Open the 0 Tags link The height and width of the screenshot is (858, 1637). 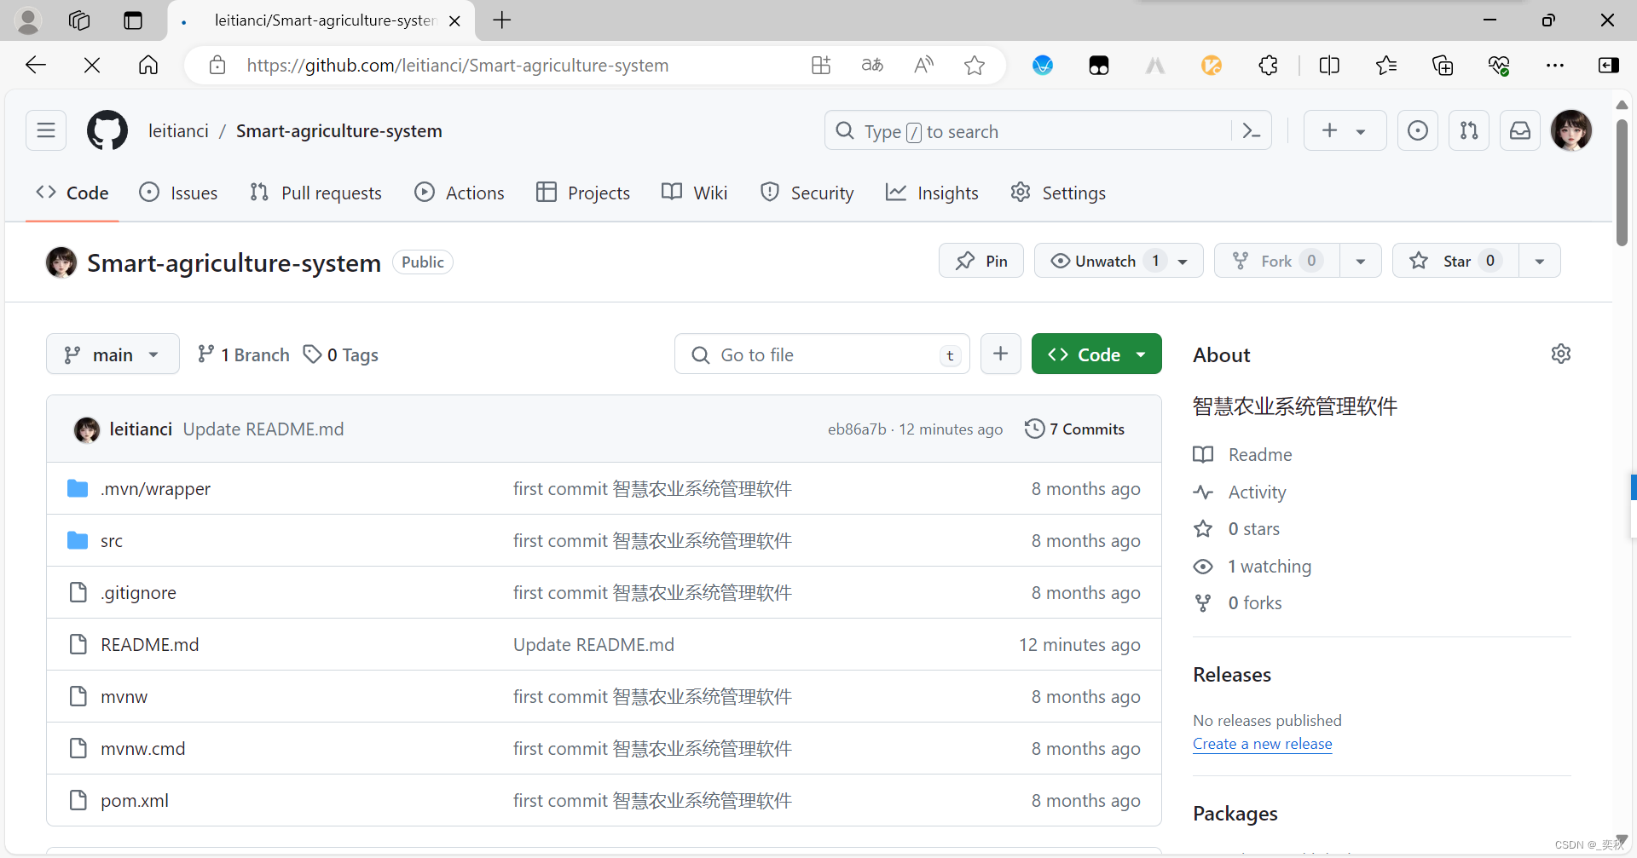click(341, 354)
